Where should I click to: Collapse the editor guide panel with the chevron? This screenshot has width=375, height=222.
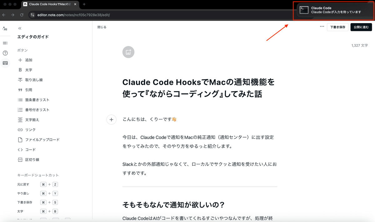point(20,28)
